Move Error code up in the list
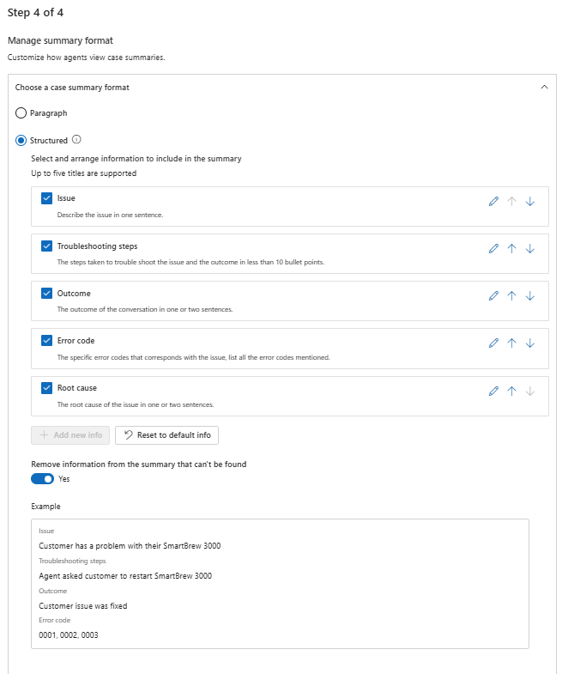The image size is (568, 674). coord(511,343)
